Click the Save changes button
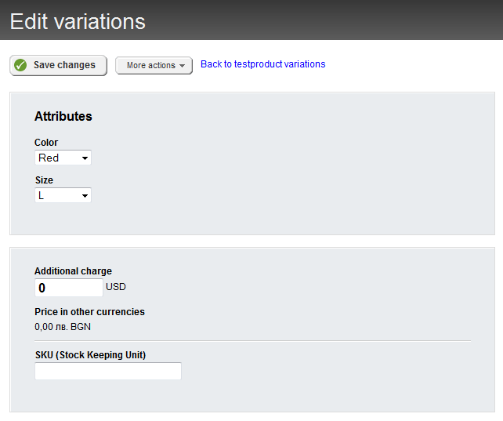Viewport: 503px width, 421px height. click(x=59, y=65)
